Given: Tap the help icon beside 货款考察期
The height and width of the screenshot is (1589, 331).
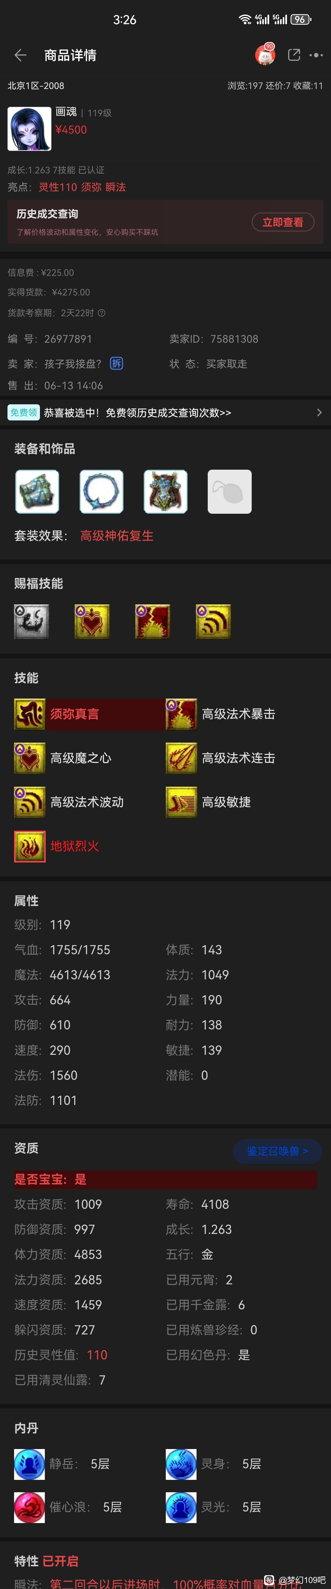Looking at the screenshot, I should [101, 313].
